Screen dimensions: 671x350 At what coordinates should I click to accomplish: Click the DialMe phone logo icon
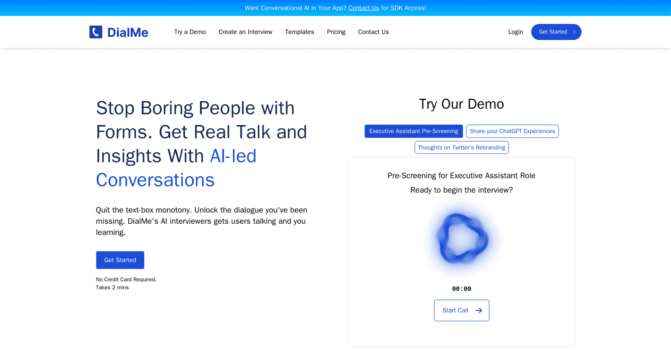pyautogui.click(x=96, y=32)
